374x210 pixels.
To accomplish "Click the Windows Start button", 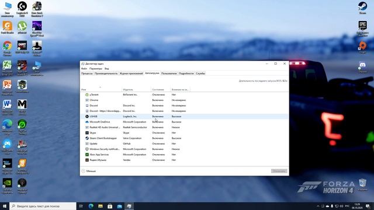I will 5,206.
